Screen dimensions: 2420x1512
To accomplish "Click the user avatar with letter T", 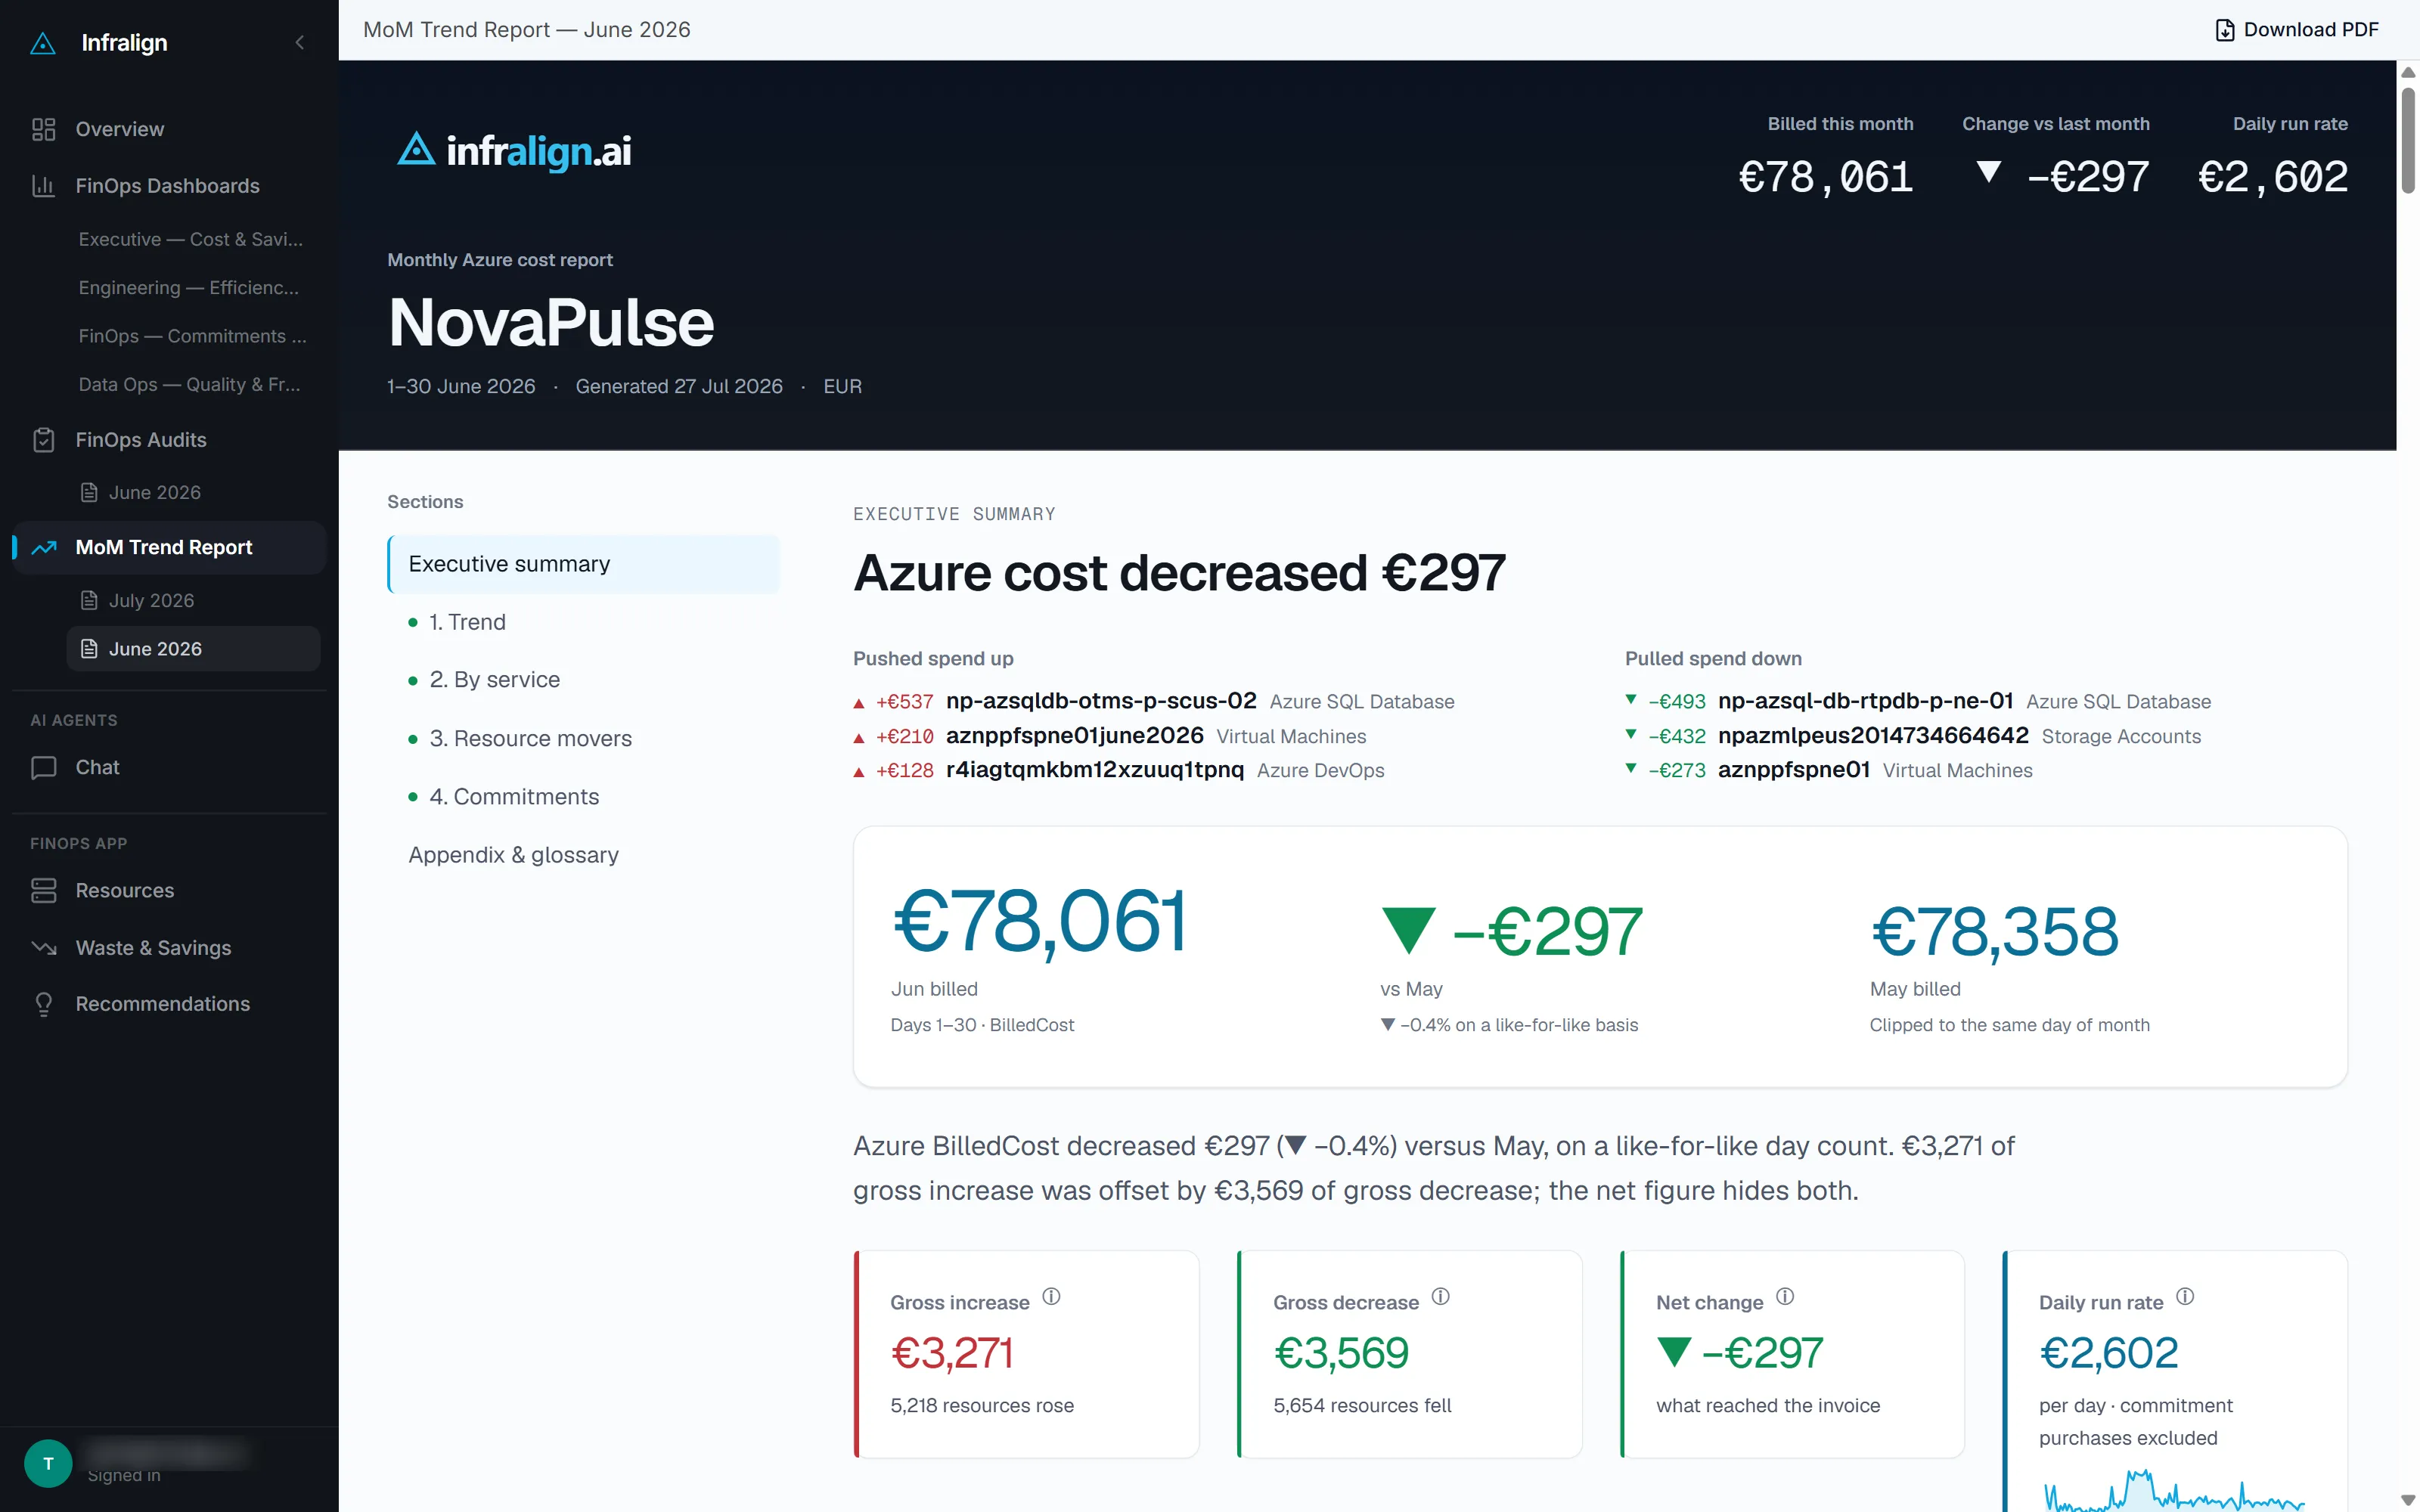I will click(x=48, y=1463).
